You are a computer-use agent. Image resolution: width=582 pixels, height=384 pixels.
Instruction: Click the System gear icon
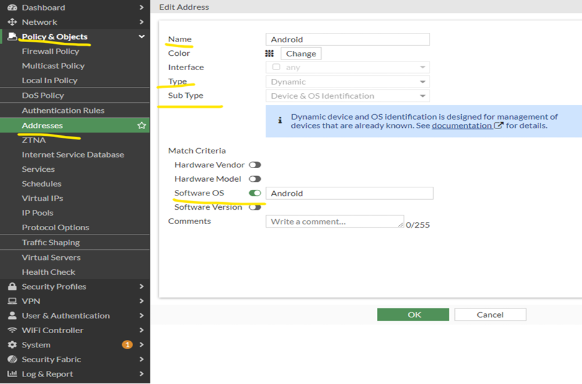(12, 345)
